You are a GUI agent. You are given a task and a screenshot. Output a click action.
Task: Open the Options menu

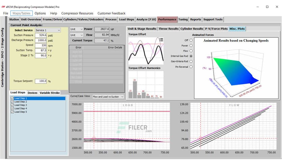pyautogui.click(x=40, y=13)
